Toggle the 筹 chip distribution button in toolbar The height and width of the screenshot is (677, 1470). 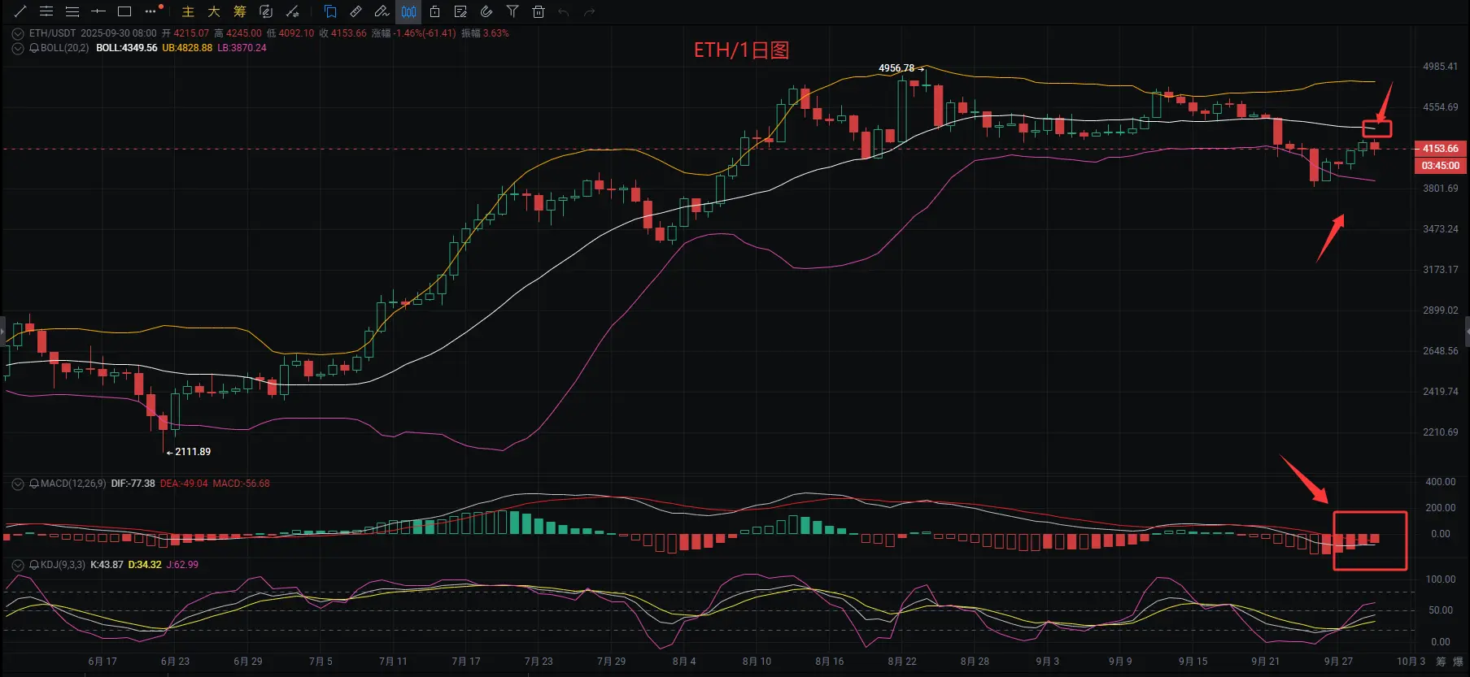(240, 11)
